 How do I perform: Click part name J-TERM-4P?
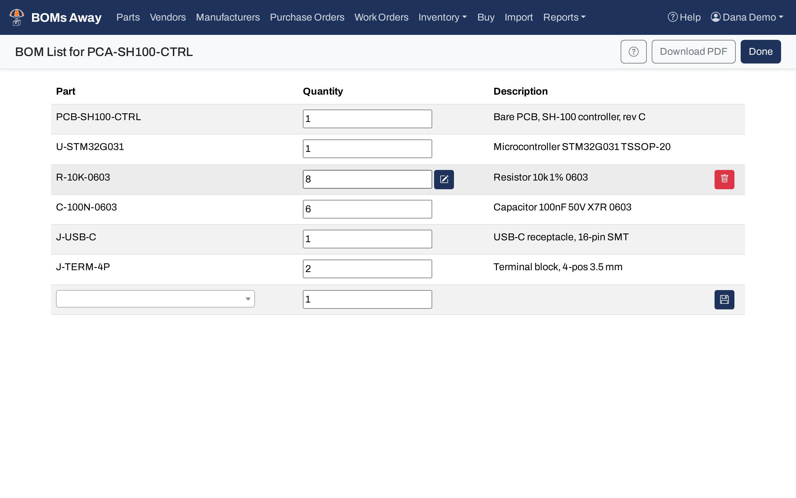coord(83,267)
